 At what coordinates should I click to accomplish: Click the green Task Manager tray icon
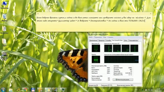point(142,90)
